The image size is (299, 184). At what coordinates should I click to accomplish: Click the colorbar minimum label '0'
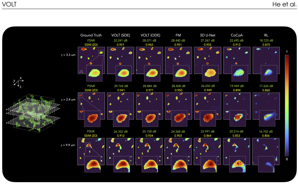(x=287, y=159)
